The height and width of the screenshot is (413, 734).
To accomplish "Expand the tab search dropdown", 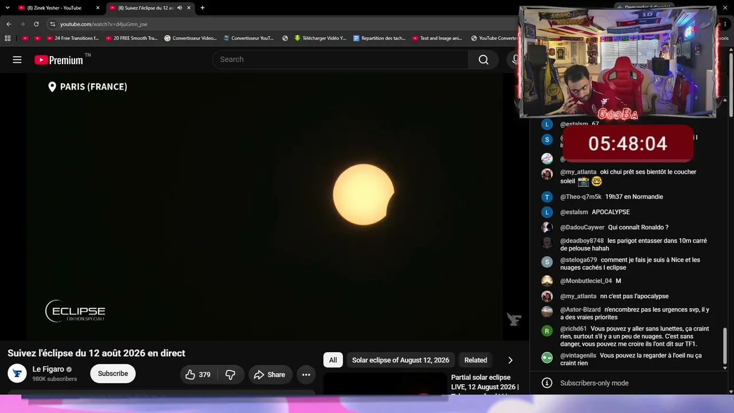I will [x=7, y=8].
